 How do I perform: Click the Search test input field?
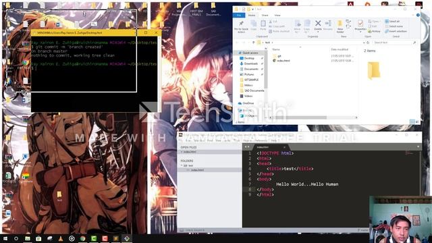[394, 43]
